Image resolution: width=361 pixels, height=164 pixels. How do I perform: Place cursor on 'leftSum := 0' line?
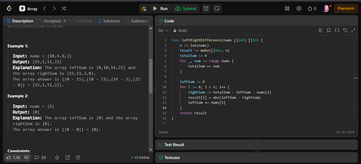coord(192,82)
